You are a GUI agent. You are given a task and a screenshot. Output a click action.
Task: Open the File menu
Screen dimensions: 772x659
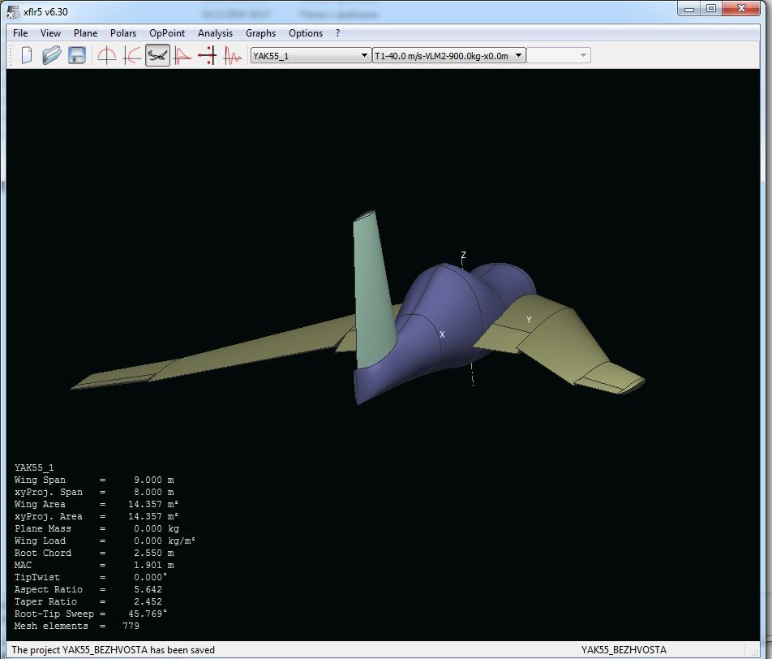point(20,33)
